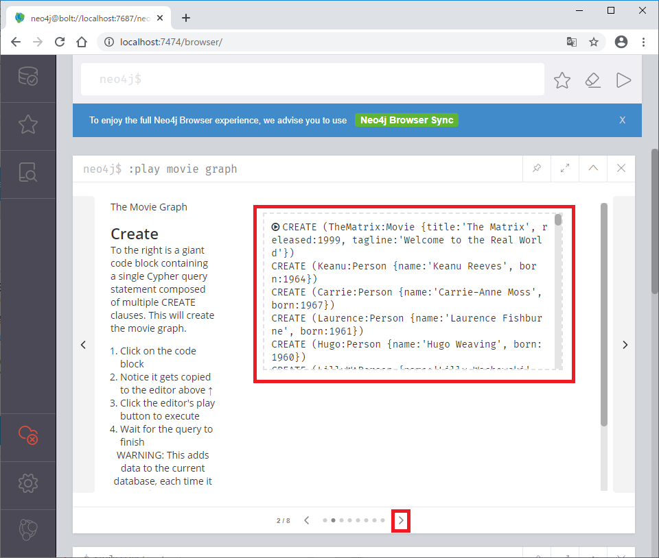
Task: Click the Keanu Reeves CREATE line
Action: [x=404, y=272]
